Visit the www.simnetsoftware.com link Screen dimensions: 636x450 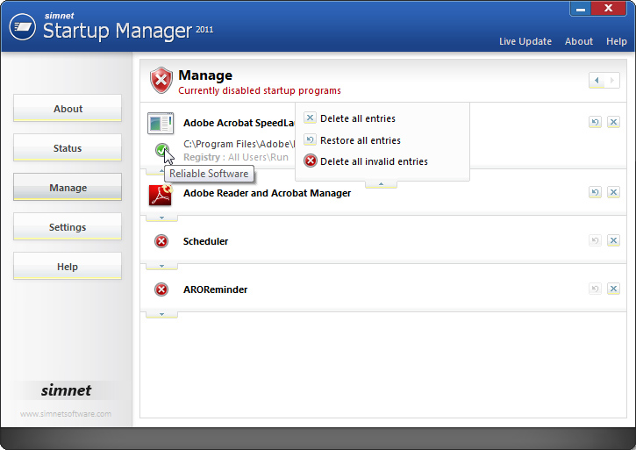click(66, 414)
